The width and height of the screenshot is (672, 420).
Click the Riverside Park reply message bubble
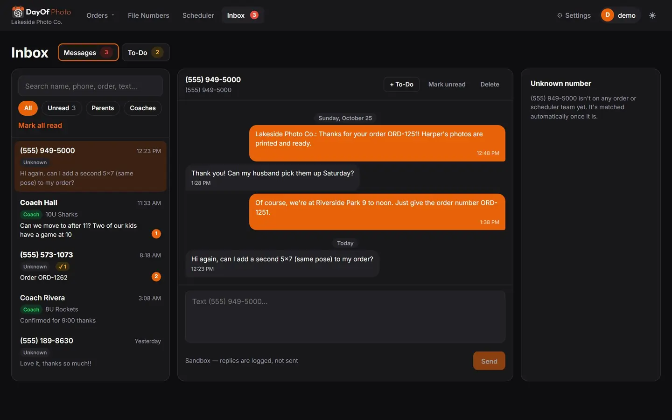tap(377, 212)
